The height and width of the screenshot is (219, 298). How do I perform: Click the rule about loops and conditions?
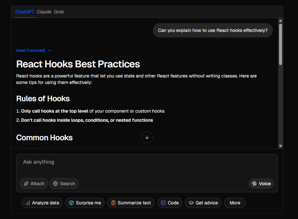84,120
